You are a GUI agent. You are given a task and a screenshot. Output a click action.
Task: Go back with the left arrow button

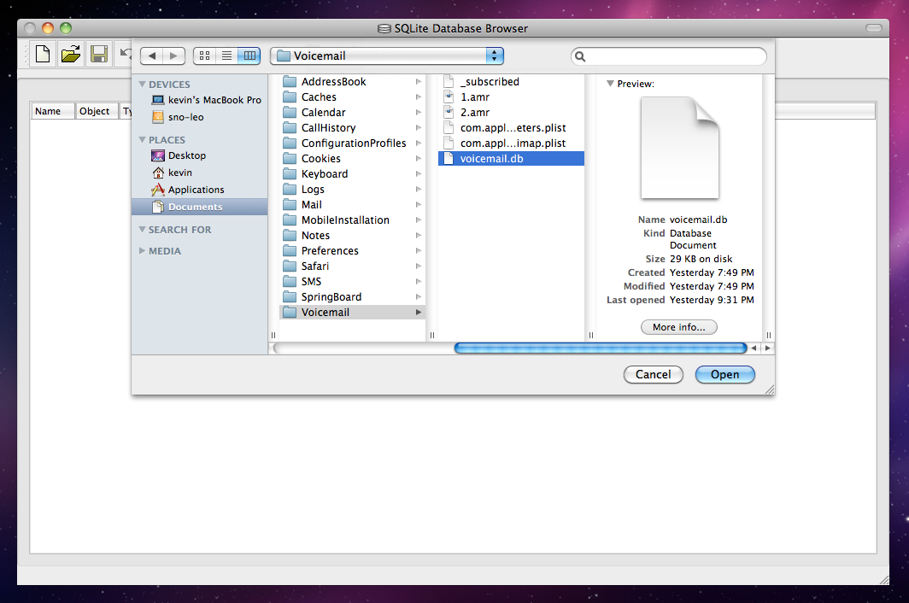tap(152, 56)
